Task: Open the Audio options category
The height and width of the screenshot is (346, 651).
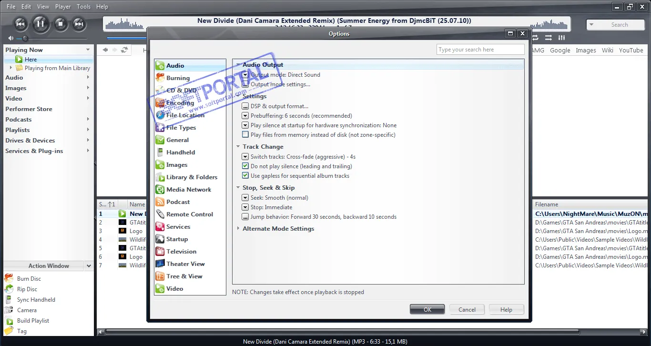Action: click(190, 66)
